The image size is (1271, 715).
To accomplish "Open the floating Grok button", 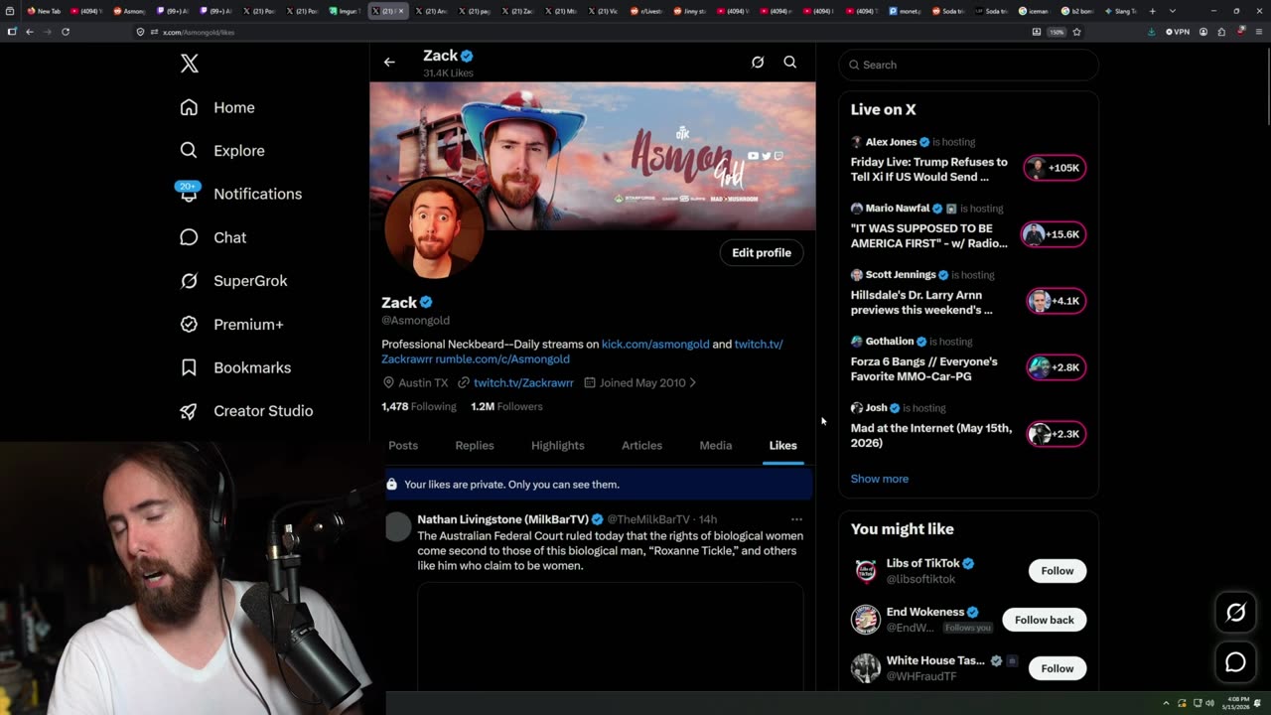I will click(1235, 613).
